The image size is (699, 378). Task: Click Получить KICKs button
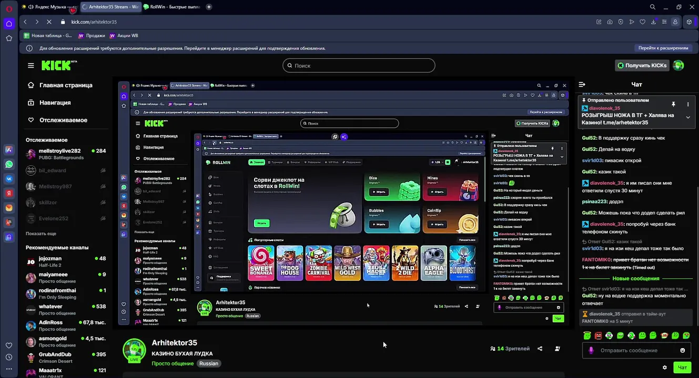pyautogui.click(x=642, y=65)
